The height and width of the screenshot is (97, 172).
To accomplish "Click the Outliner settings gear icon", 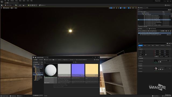I will (170, 10).
